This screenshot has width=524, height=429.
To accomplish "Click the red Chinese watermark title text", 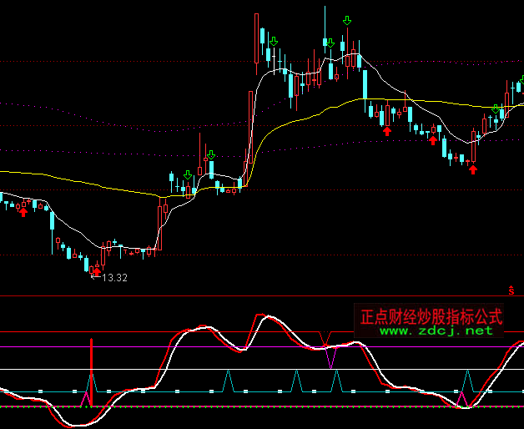I will click(x=431, y=317).
